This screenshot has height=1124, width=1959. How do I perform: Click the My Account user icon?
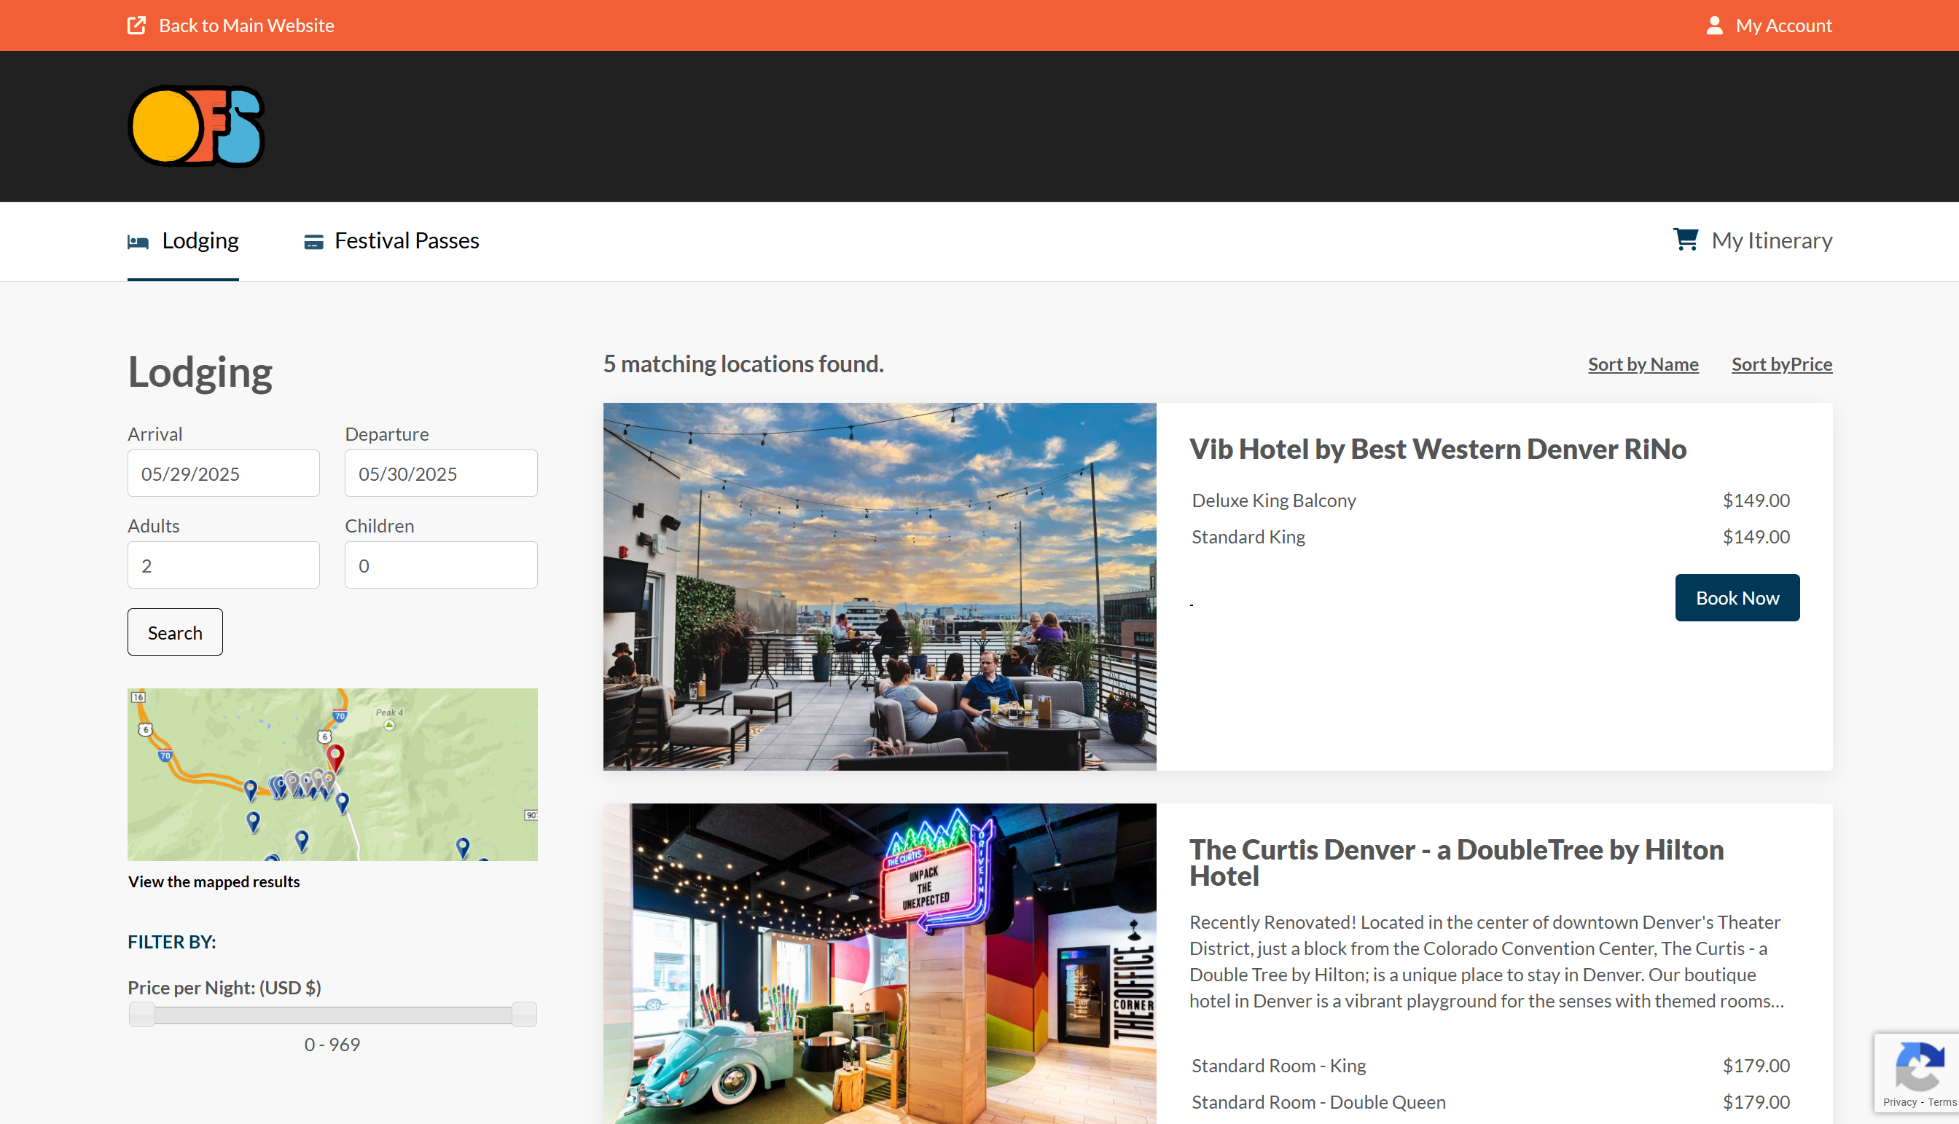[1713, 25]
